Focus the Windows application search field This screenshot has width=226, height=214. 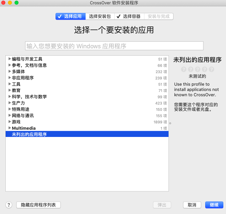coord(114,46)
